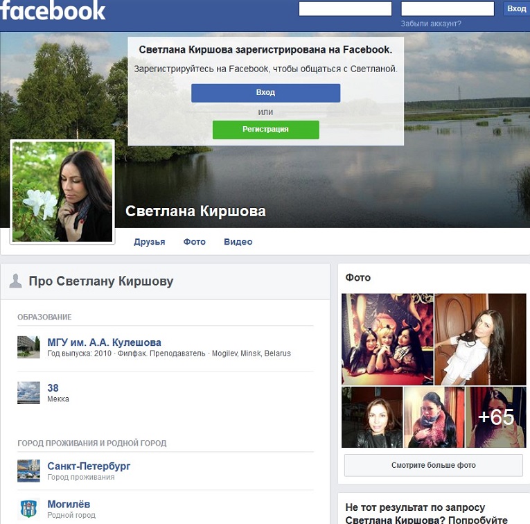Click the МГУ им. А.А. Кулешова thumbnail icon
The image size is (530, 524).
[28, 347]
